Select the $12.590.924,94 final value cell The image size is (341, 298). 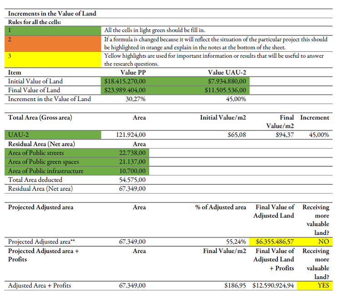273,286
